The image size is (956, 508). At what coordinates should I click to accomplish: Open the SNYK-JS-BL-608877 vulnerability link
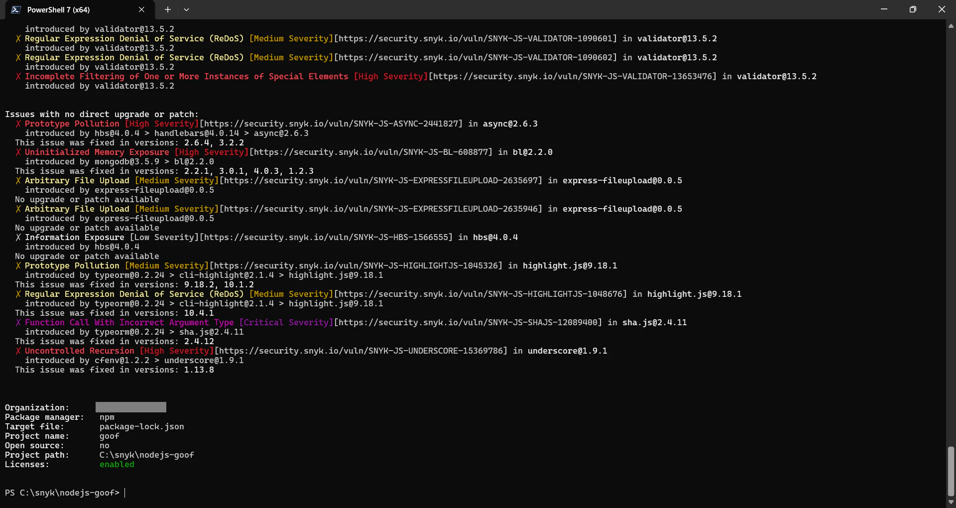coord(371,152)
